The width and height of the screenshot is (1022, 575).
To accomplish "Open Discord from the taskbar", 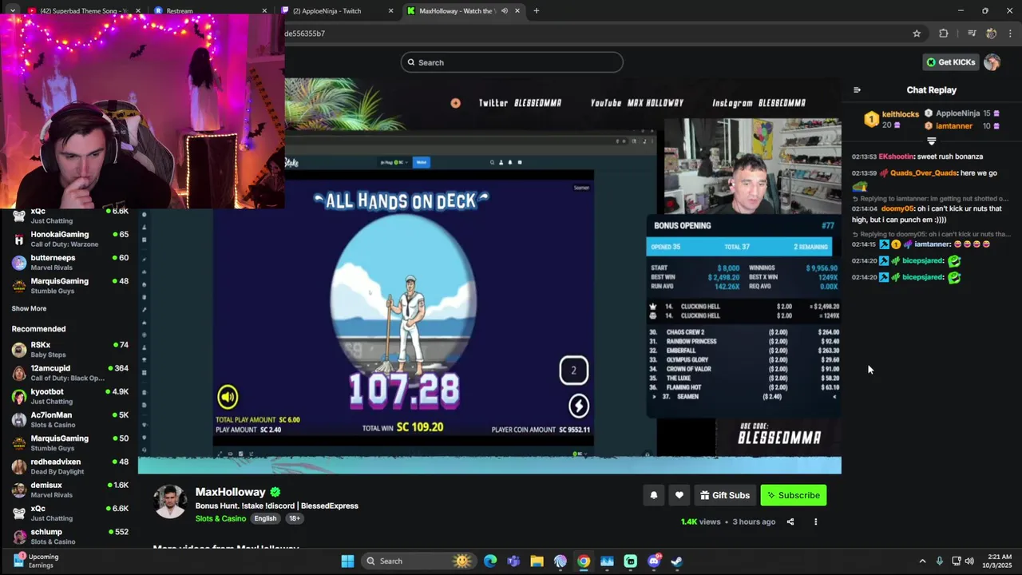I will pyautogui.click(x=654, y=561).
